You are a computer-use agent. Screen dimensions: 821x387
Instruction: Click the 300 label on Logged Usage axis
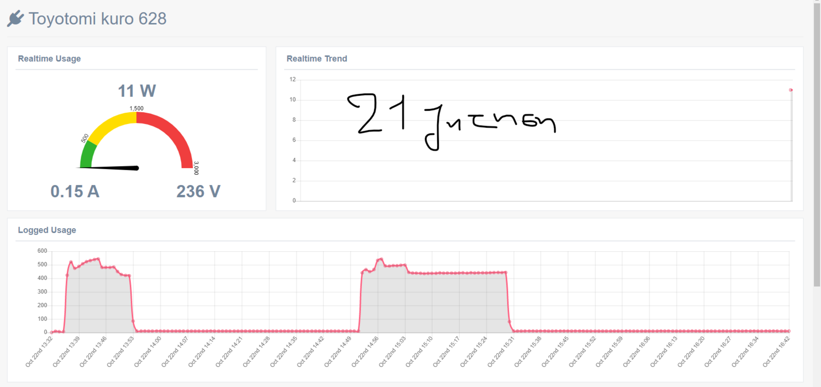pyautogui.click(x=42, y=291)
